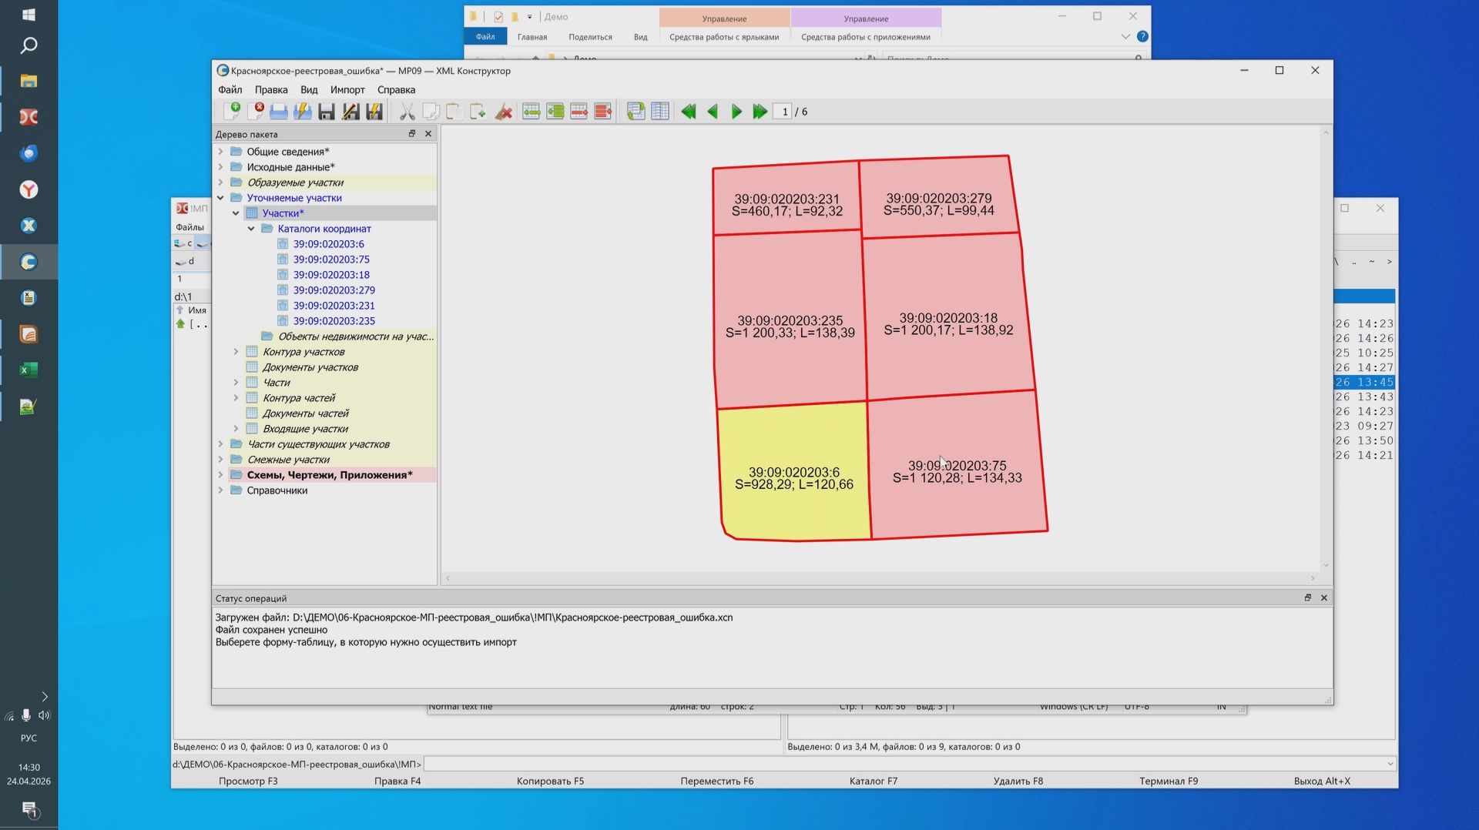The width and height of the screenshot is (1479, 830).
Task: Click the import-table icon with green arrow
Action: pyautogui.click(x=636, y=112)
